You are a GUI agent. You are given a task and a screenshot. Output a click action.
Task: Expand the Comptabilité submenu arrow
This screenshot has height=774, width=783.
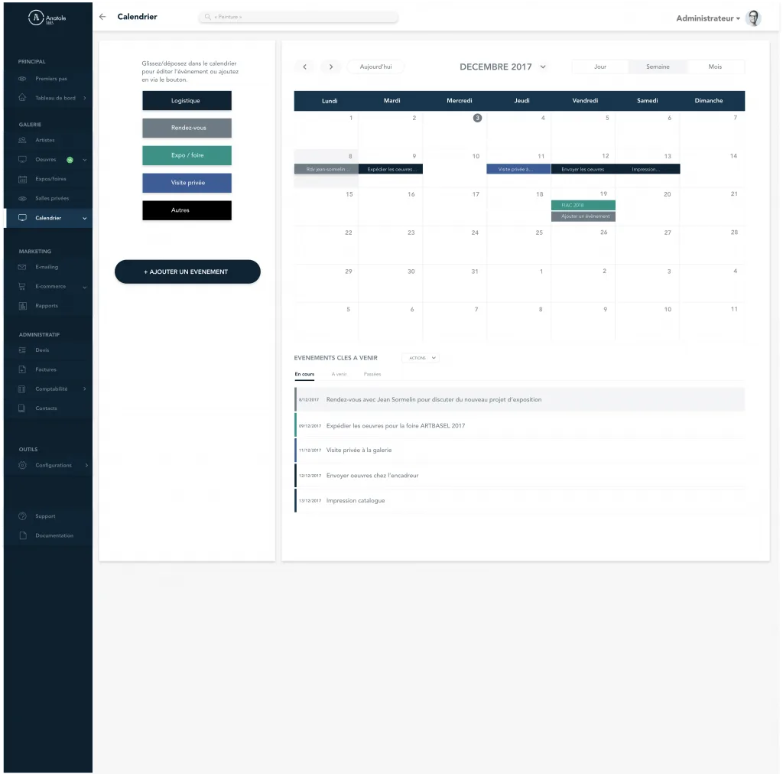84,389
